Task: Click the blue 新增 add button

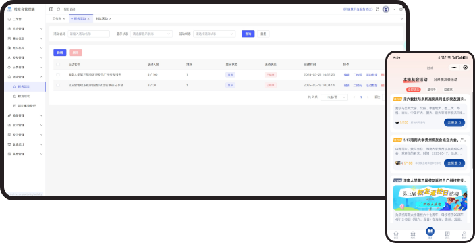Action: [x=60, y=53]
